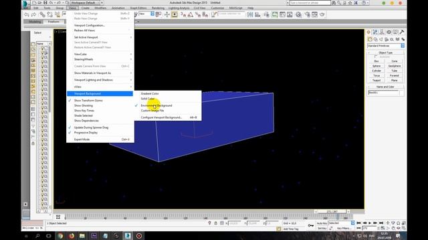Open the Material Editor icon
The height and width of the screenshot is (240, 428).
point(299,15)
